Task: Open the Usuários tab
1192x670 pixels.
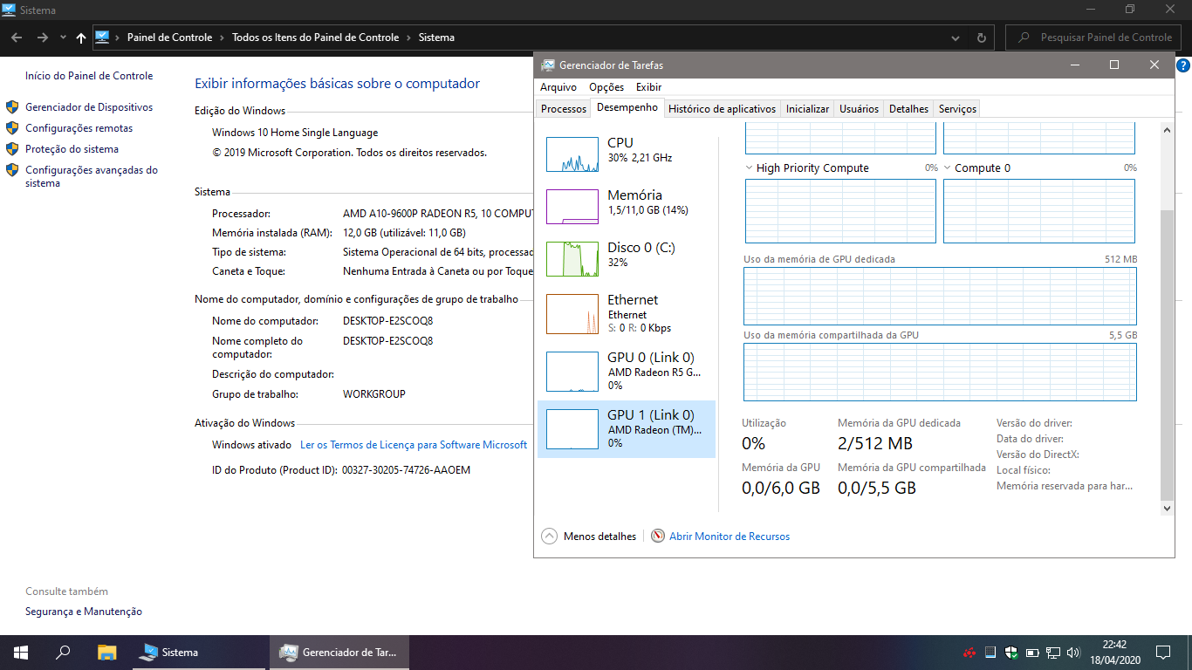Action: [x=859, y=109]
